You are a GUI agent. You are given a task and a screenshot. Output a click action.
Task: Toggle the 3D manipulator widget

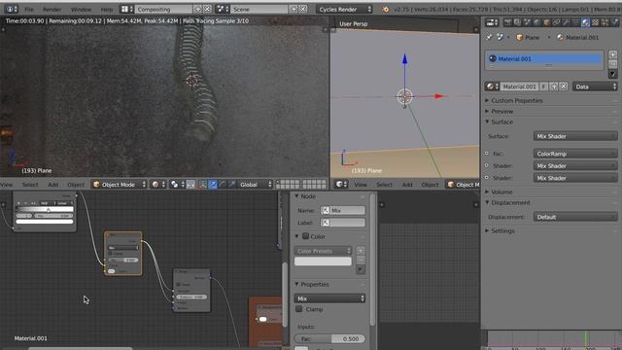(x=203, y=185)
